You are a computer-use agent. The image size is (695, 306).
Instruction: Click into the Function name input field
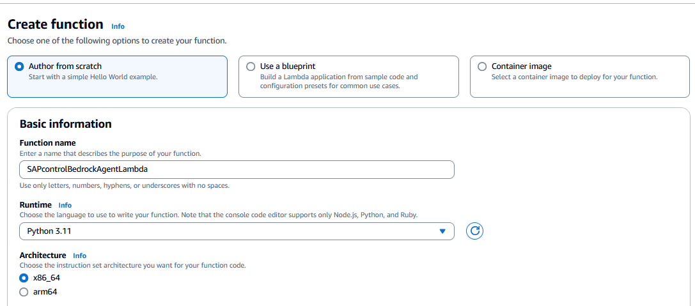tap(237, 169)
